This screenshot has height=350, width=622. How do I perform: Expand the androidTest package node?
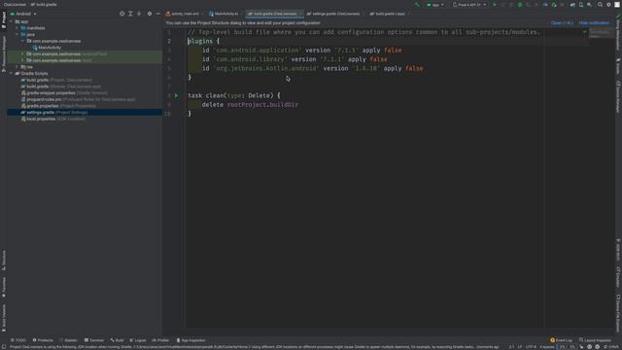tap(22, 54)
